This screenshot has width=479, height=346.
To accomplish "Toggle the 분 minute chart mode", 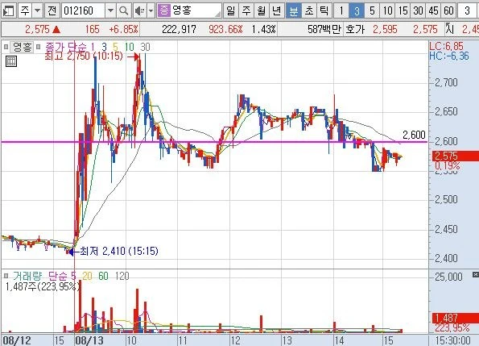I will [x=293, y=11].
